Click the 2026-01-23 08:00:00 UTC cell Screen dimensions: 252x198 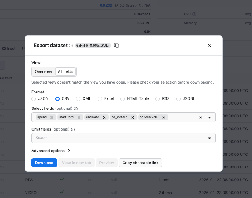click(223, 193)
